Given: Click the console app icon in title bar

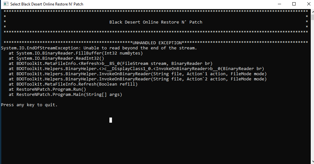Looking at the screenshot, I should click(x=5, y=4).
